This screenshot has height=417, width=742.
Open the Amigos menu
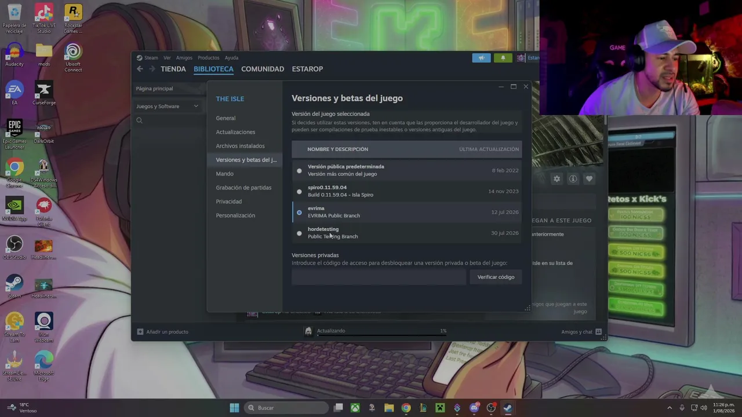(x=184, y=58)
